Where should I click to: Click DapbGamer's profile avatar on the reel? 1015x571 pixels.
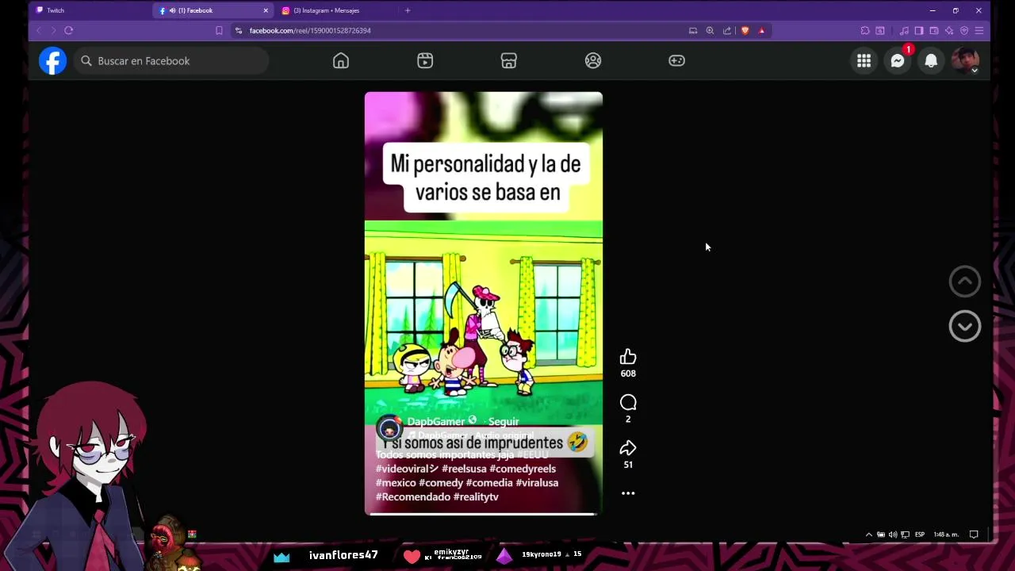(389, 428)
